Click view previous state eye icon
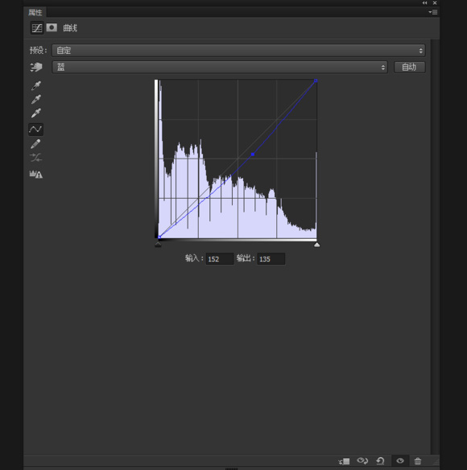Viewport: 467px width, 470px height. [x=362, y=460]
